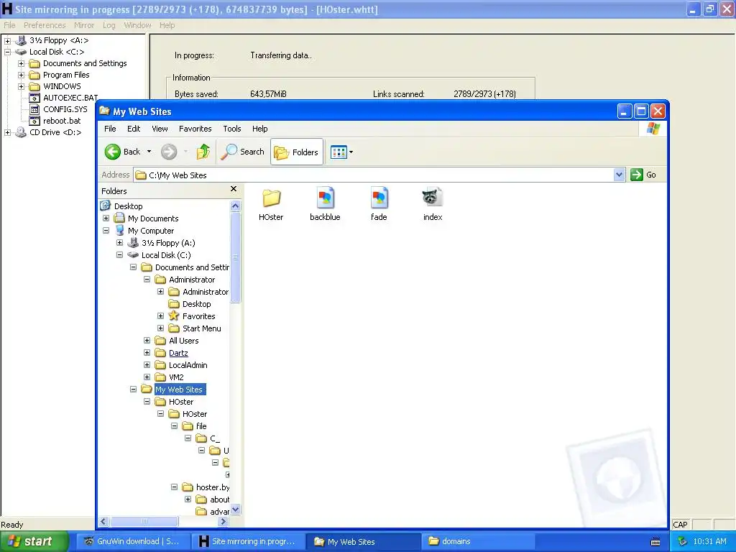Image resolution: width=736 pixels, height=552 pixels.
Task: Open the Favorites menu
Action: click(x=195, y=129)
